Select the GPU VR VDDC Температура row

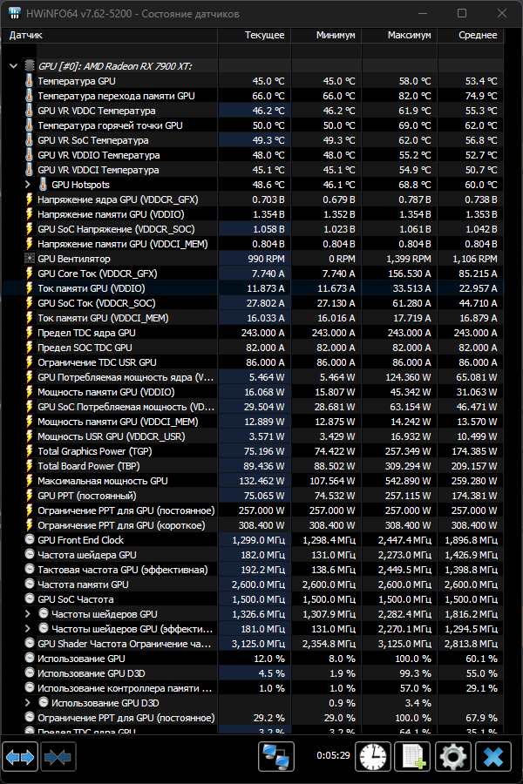253,111
